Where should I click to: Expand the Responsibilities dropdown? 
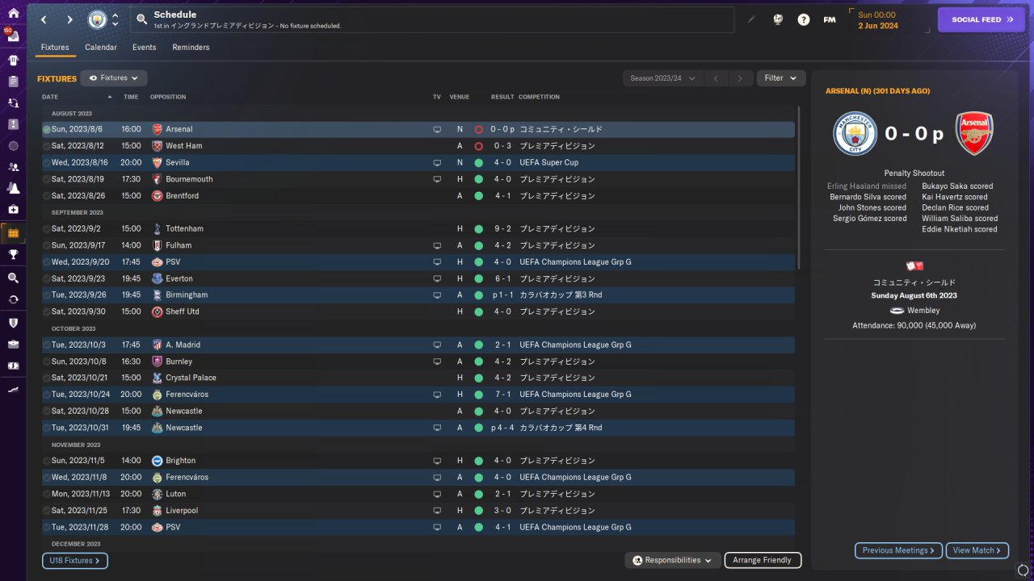pyautogui.click(x=673, y=560)
